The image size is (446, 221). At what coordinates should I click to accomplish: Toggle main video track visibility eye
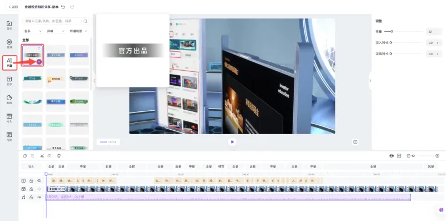click(39, 189)
